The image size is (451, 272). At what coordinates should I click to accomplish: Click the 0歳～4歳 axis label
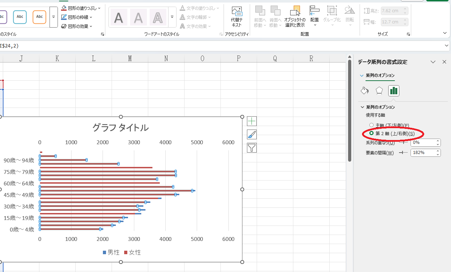coord(22,229)
